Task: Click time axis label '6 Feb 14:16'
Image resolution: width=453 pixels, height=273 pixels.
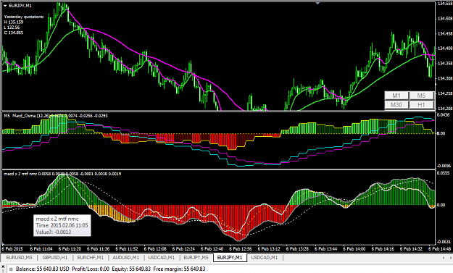Action: click(x=383, y=249)
